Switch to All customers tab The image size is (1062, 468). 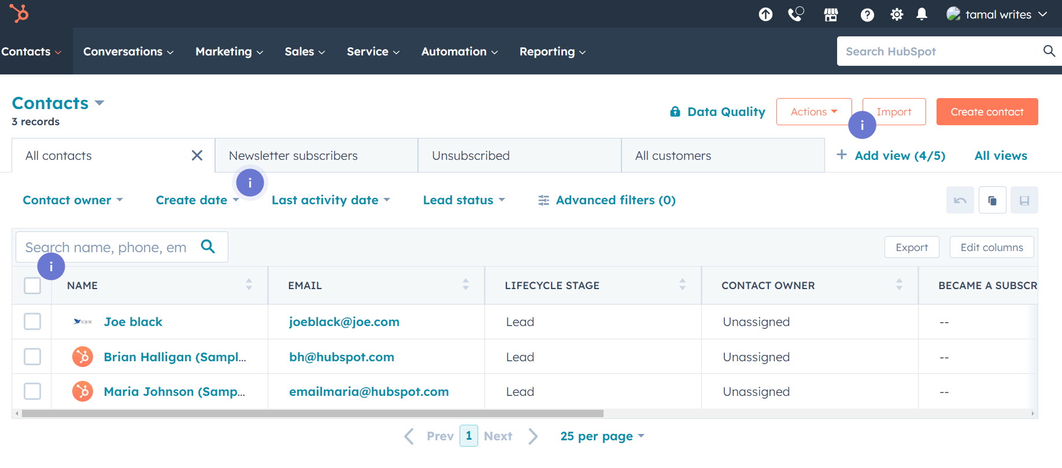pos(723,155)
